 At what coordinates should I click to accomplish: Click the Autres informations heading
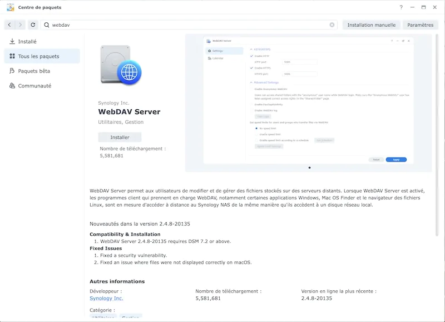click(x=117, y=281)
